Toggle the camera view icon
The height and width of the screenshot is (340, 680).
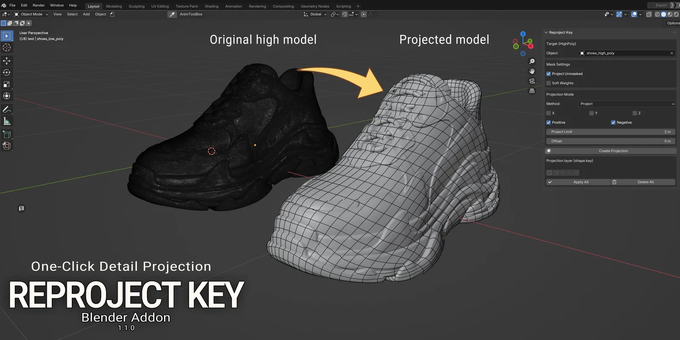click(532, 81)
